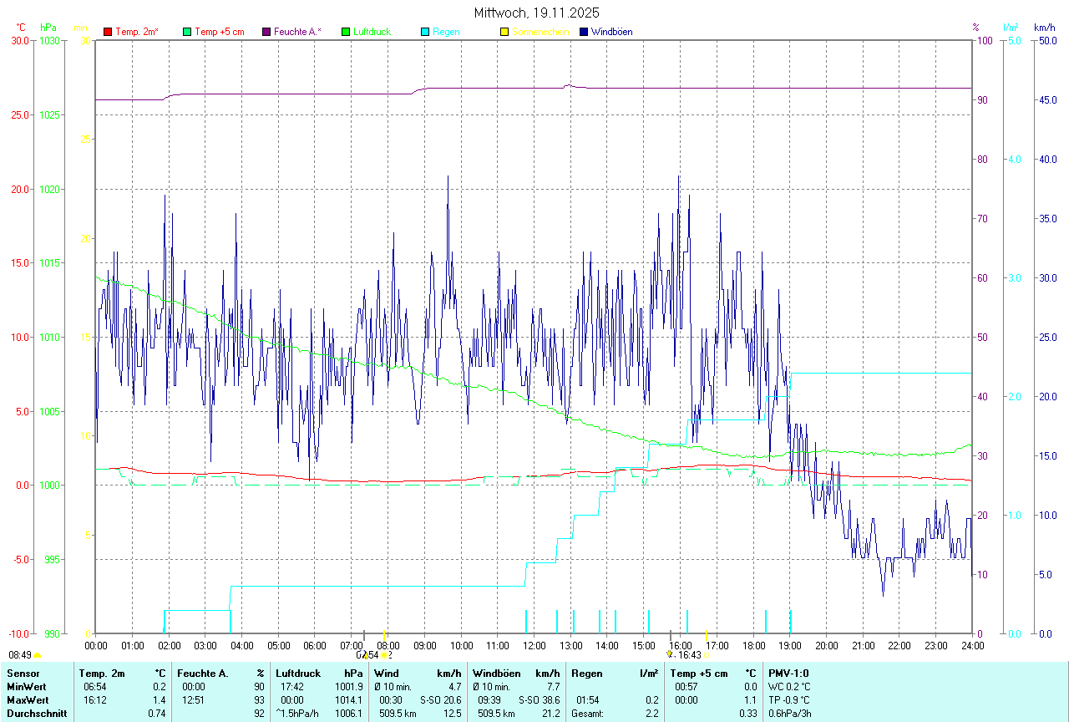Click the yellow sun icon beside 08:49
This screenshot has width=1069, height=722.
[38, 656]
